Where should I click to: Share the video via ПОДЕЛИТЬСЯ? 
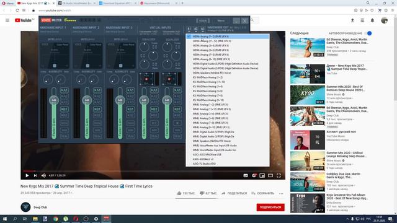234,193
